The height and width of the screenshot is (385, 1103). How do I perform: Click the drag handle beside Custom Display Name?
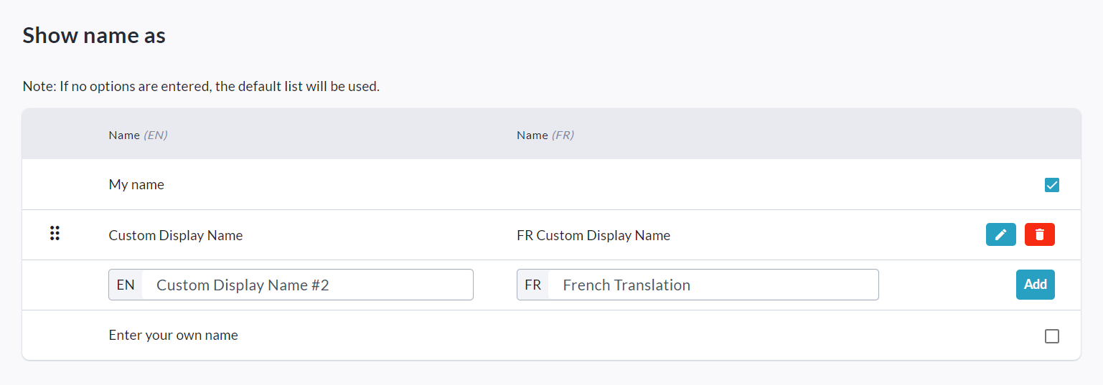pyautogui.click(x=55, y=233)
